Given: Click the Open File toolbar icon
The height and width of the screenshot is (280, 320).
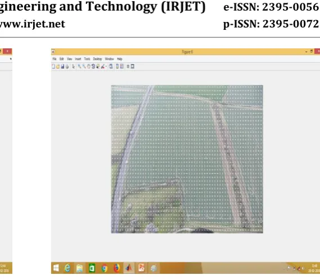Looking at the screenshot, I should coord(58,66).
